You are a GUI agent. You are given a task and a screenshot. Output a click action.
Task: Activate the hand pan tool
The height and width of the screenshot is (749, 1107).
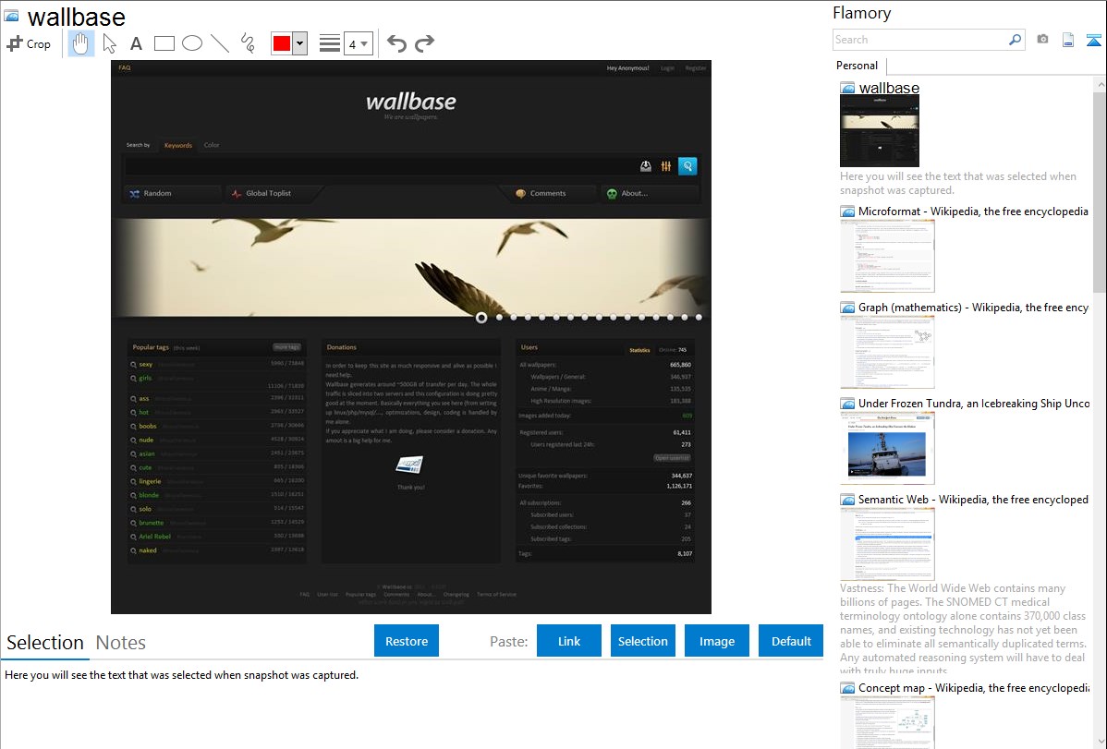point(81,43)
